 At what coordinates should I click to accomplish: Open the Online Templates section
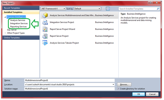coord(21,38)
